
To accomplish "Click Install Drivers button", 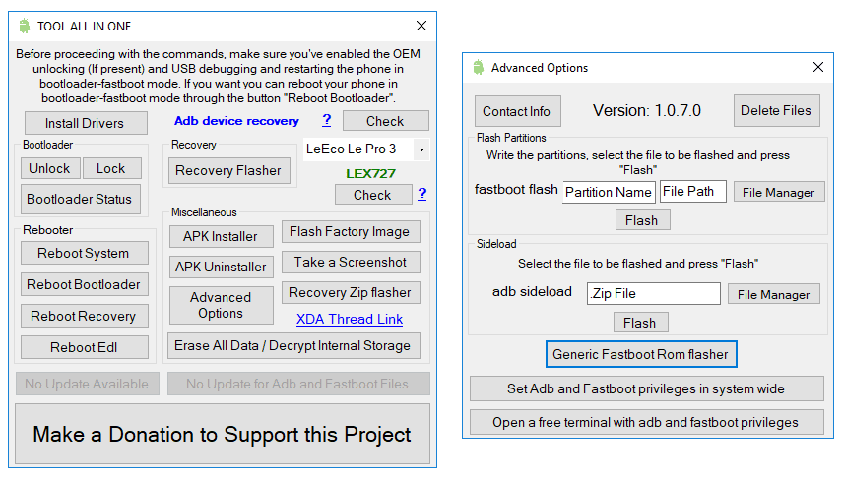I will tap(86, 123).
